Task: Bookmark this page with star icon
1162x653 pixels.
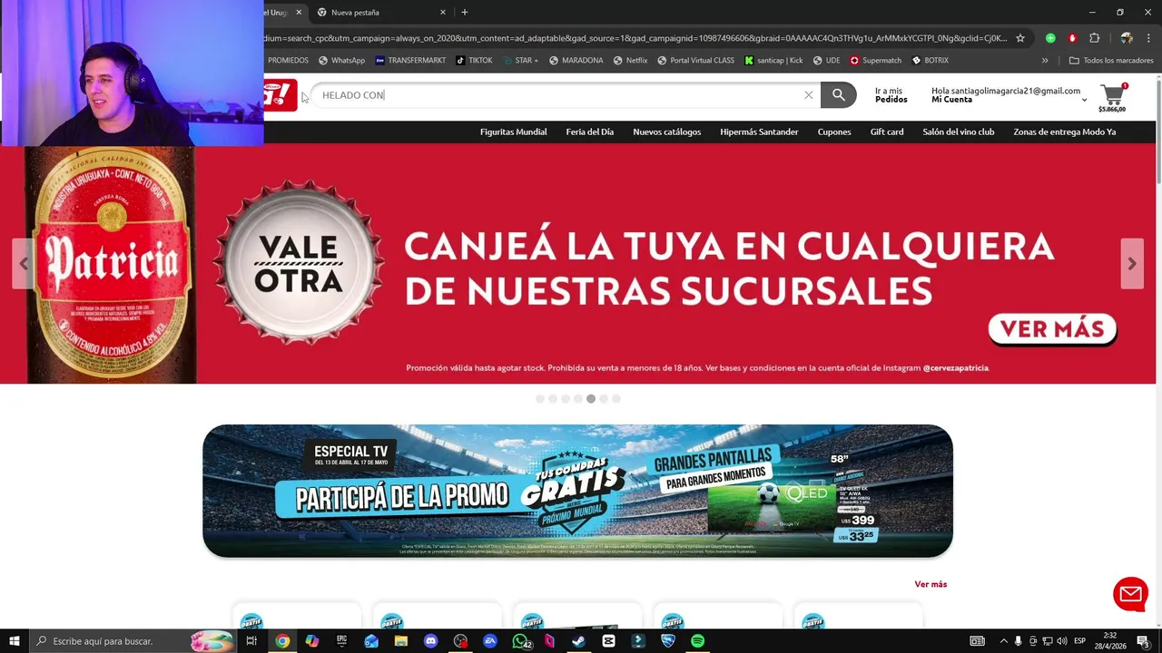Action: click(x=1020, y=38)
